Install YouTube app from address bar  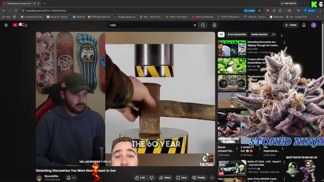[249, 11]
